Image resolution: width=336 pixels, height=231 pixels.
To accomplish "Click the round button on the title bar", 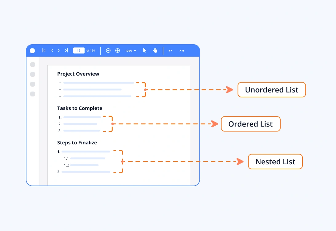I will 32,50.
